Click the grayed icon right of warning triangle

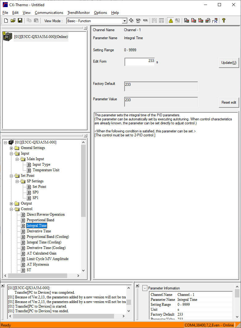177,20
